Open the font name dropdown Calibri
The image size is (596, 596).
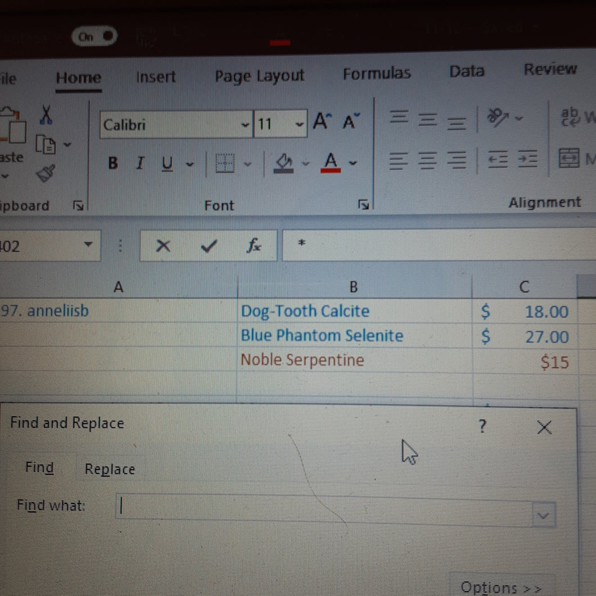(245, 124)
